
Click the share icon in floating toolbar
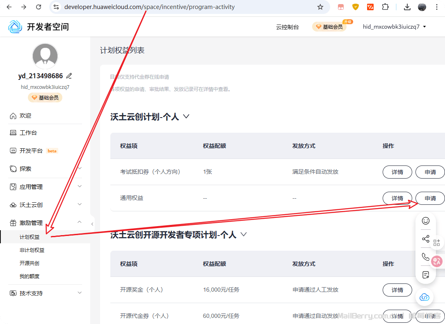426,239
